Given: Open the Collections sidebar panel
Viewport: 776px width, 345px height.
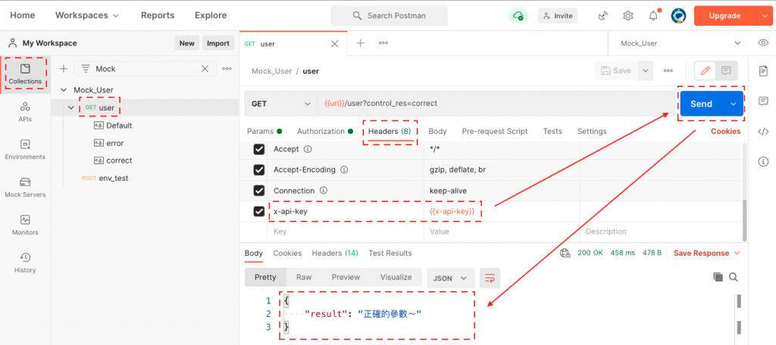Looking at the screenshot, I should point(25,73).
